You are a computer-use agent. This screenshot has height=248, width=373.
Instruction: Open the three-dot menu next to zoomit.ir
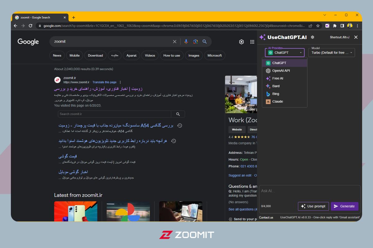[121, 82]
